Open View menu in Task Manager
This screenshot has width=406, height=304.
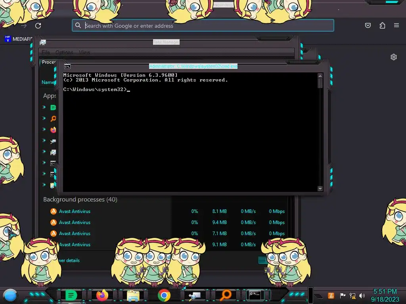point(84,53)
